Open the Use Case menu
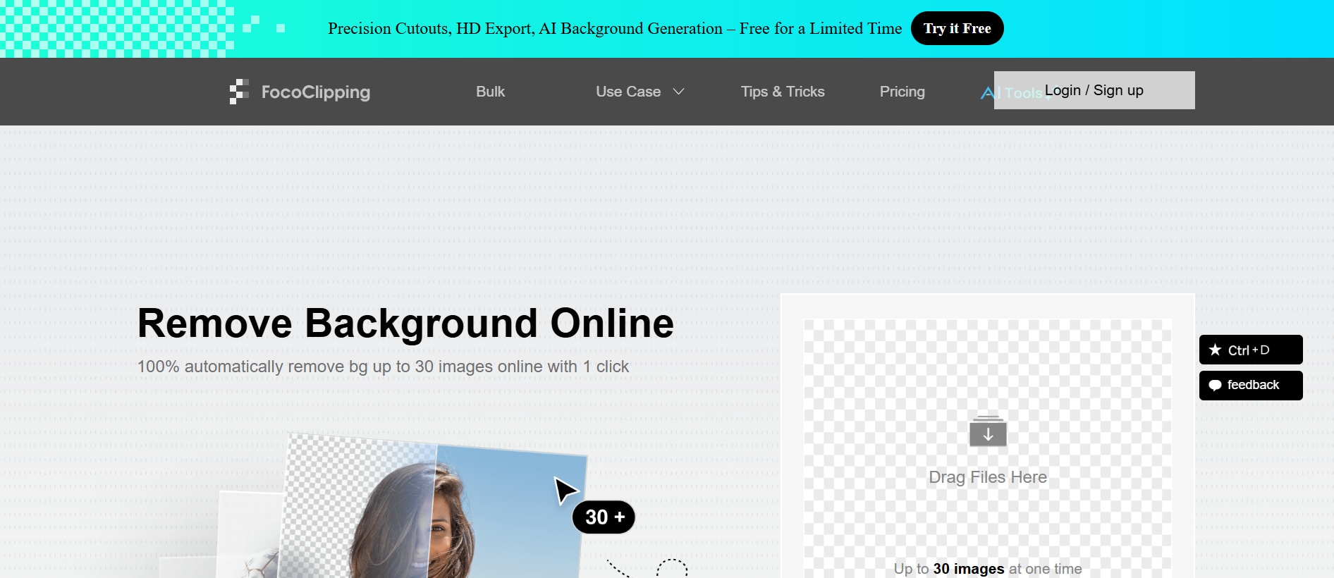Screen dimensions: 1334x578 pyautogui.click(x=628, y=92)
